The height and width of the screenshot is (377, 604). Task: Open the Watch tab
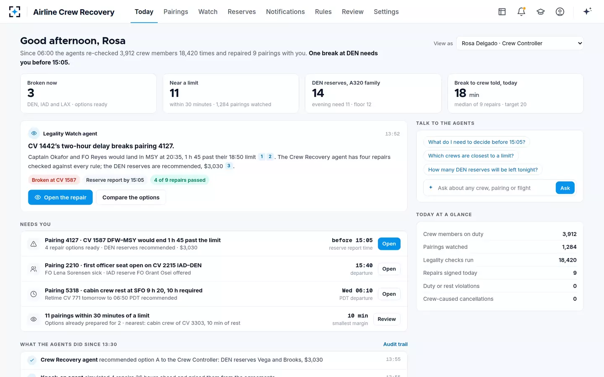[x=208, y=12]
